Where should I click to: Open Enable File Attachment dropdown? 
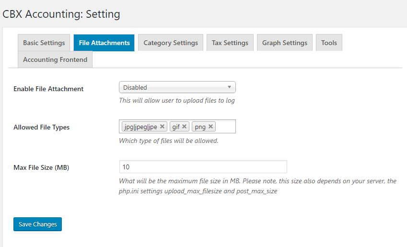pyautogui.click(x=177, y=87)
